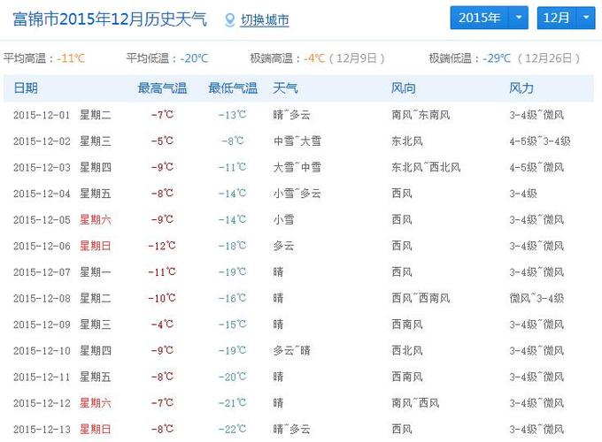The height and width of the screenshot is (442, 602).
Task: Expand the year dropdown arrow
Action: (x=519, y=18)
